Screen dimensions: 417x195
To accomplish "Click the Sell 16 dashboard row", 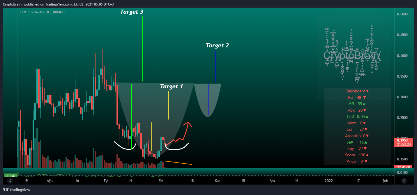I will pyautogui.click(x=358, y=142).
